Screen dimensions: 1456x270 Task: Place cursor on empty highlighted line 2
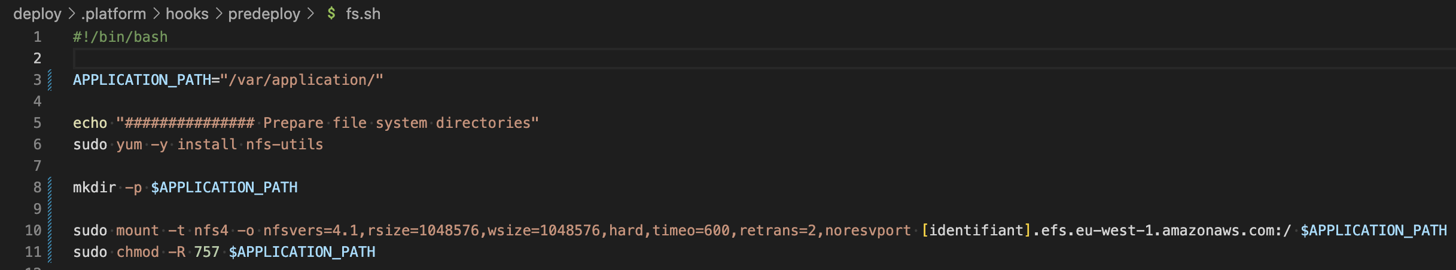[x=359, y=59]
